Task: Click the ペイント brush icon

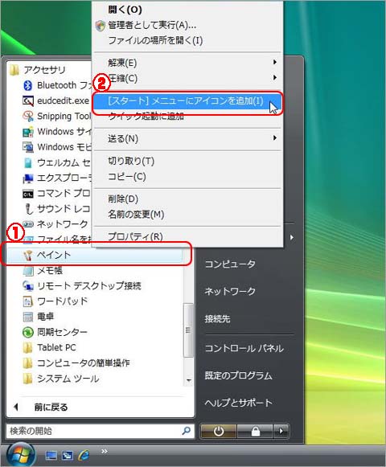Action: (x=27, y=256)
